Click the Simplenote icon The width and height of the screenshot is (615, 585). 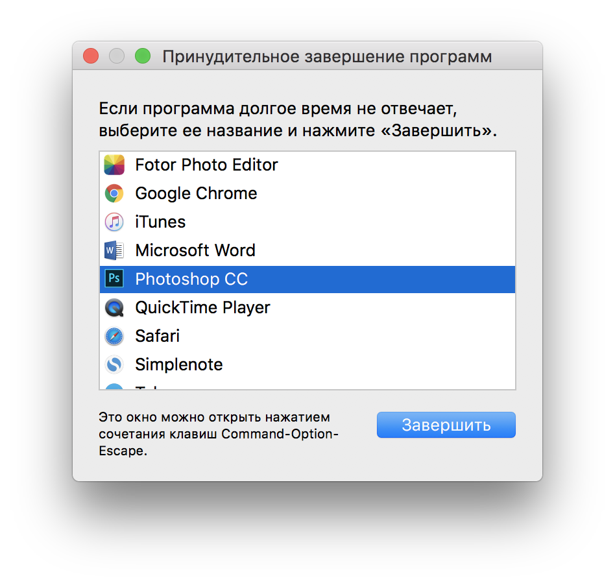(x=114, y=364)
